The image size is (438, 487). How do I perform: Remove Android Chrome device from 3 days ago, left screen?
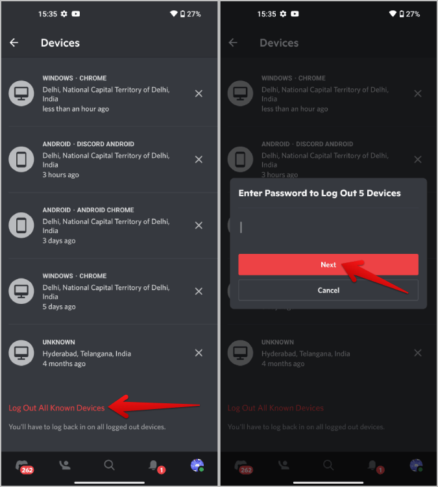tap(199, 225)
